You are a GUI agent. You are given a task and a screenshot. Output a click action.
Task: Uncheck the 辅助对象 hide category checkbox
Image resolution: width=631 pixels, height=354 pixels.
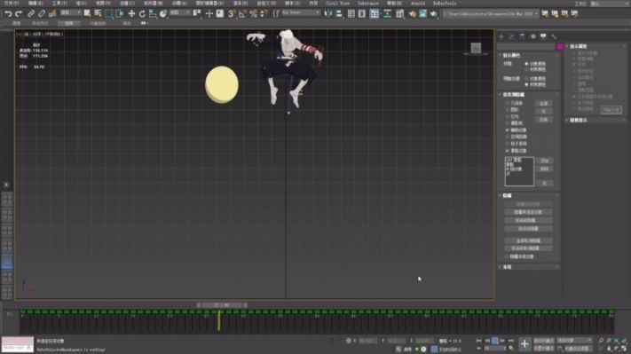tap(507, 130)
